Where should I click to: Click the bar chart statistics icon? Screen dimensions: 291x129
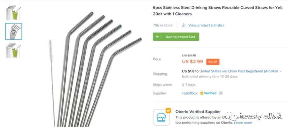click(184, 25)
